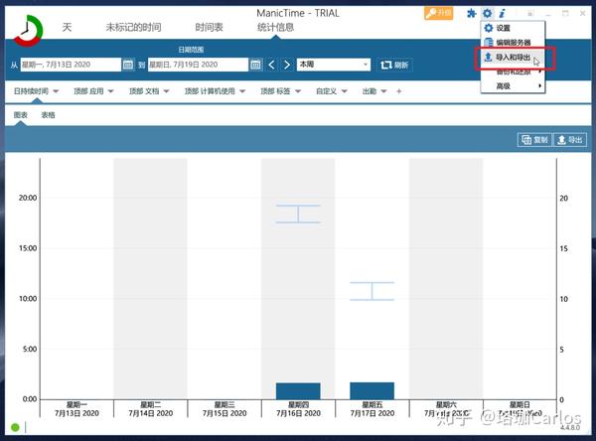The height and width of the screenshot is (441, 596).
Task: Select the 图表 chart view tab
Action: tap(21, 115)
